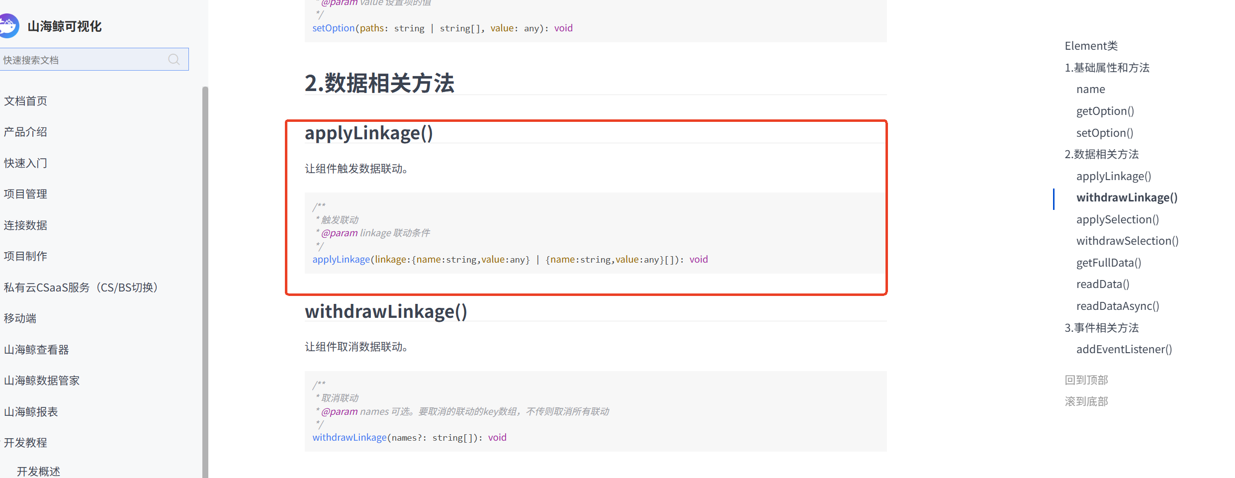This screenshot has width=1235, height=478.
Task: Click the search magnifier icon
Action: point(174,60)
